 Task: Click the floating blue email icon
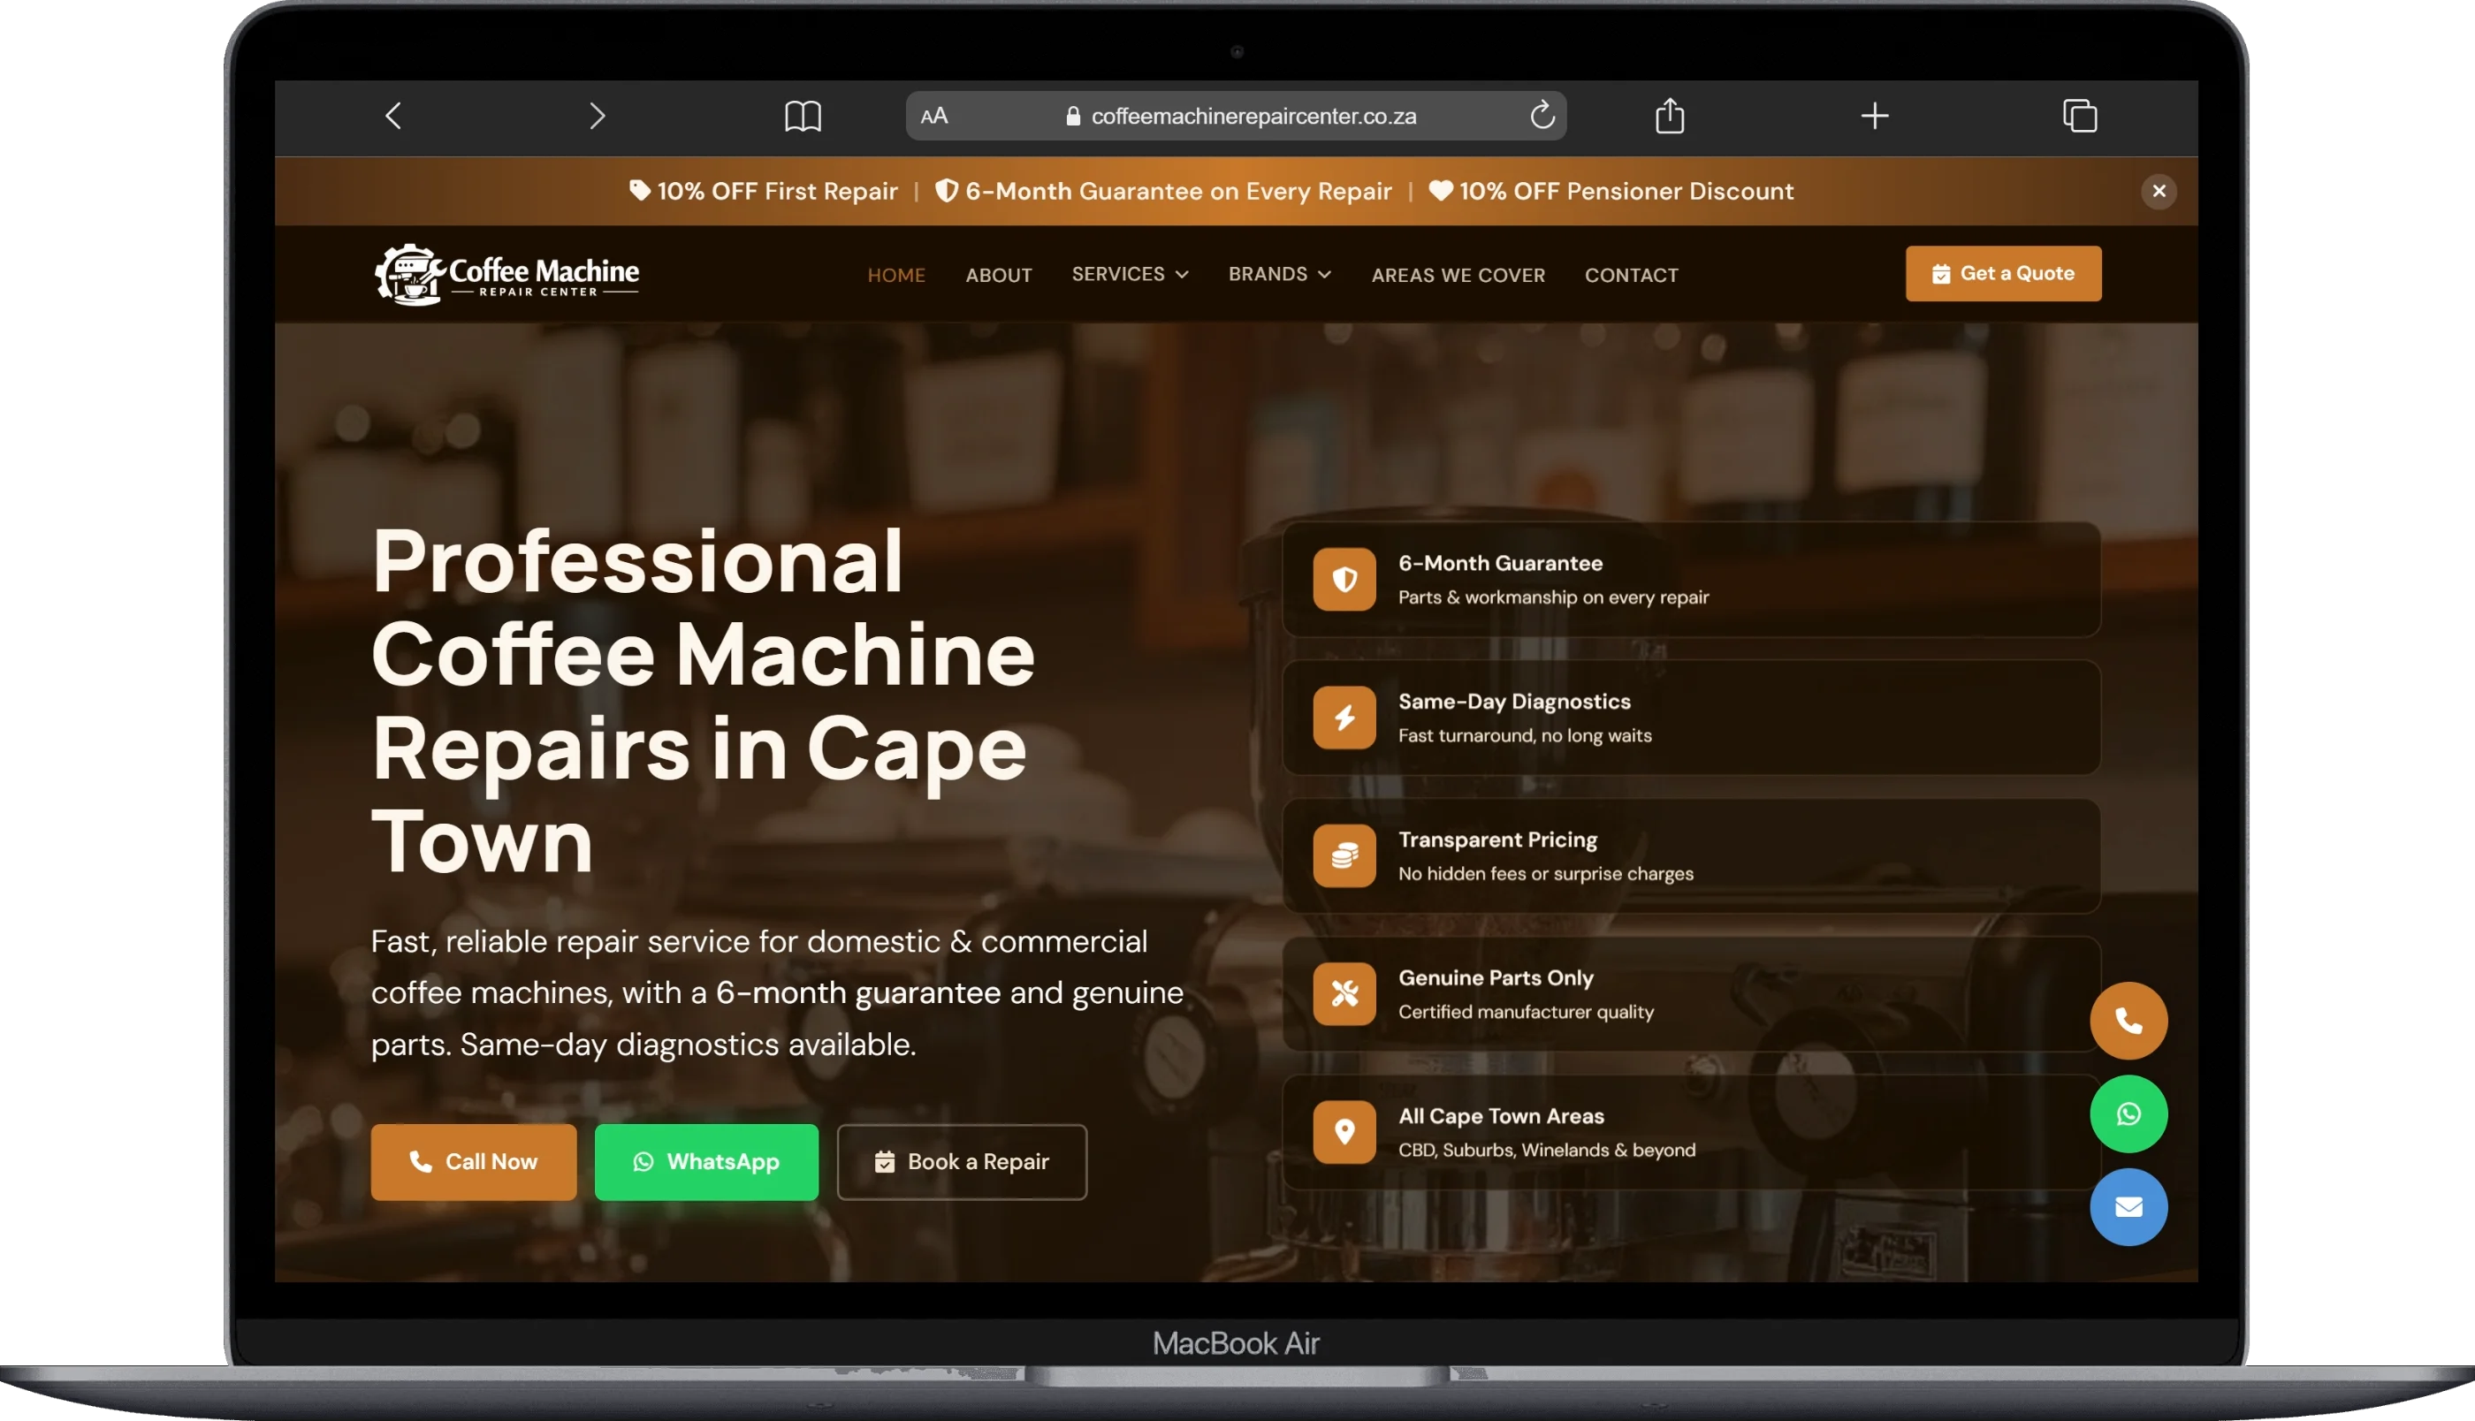point(2128,1207)
